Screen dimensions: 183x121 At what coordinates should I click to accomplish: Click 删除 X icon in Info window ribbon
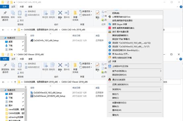click(60, 13)
